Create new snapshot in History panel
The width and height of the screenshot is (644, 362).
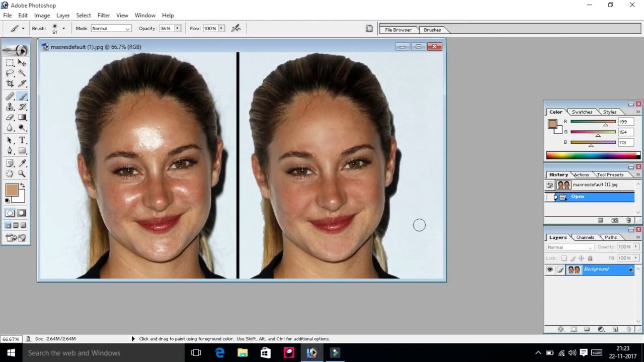(x=615, y=220)
